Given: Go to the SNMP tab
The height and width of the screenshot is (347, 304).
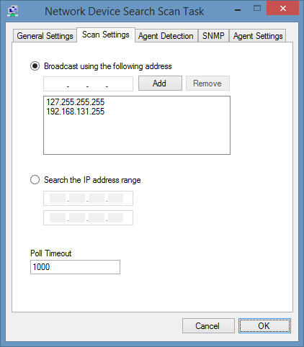Looking at the screenshot, I should pyautogui.click(x=213, y=36).
